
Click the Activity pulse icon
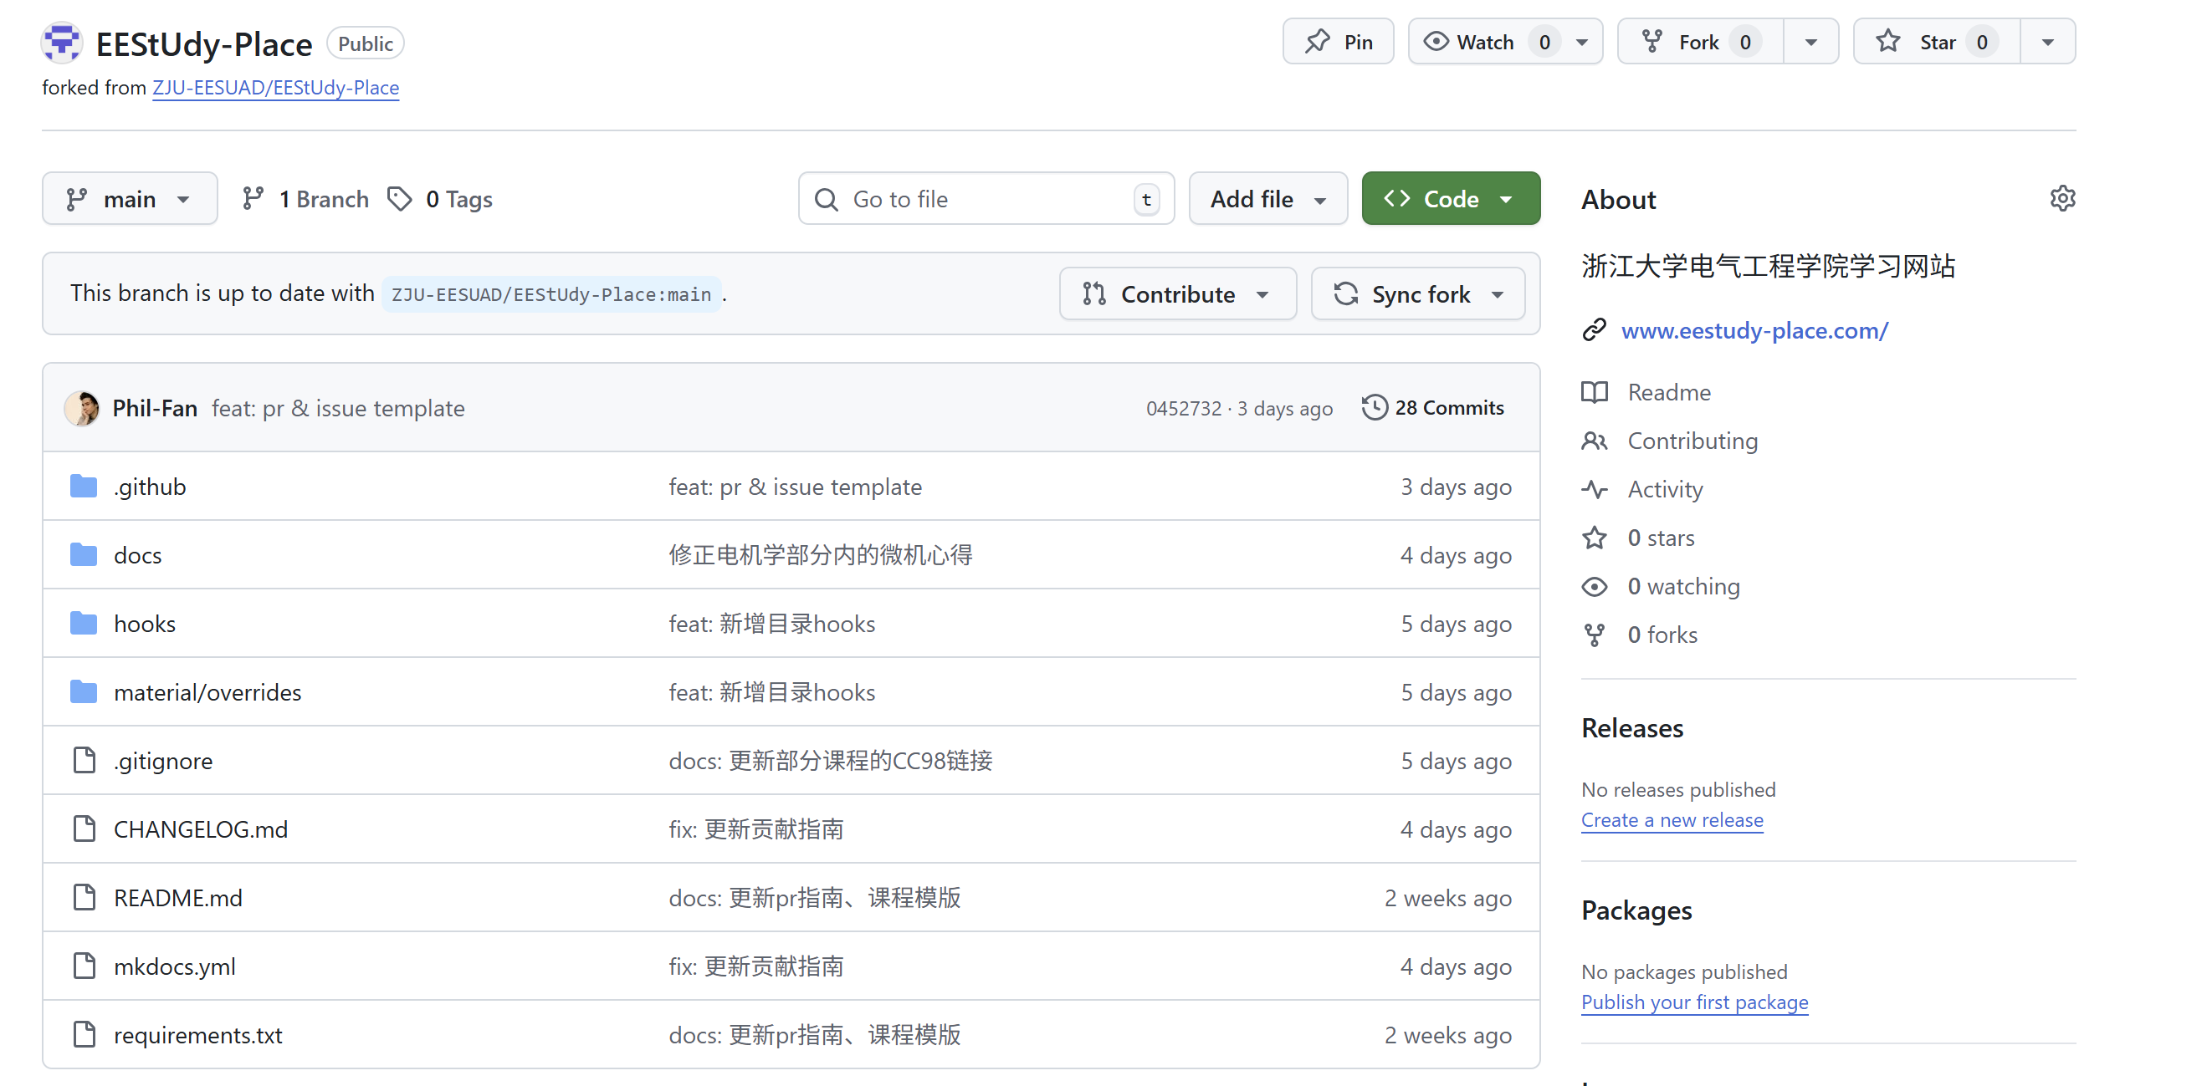(1594, 489)
